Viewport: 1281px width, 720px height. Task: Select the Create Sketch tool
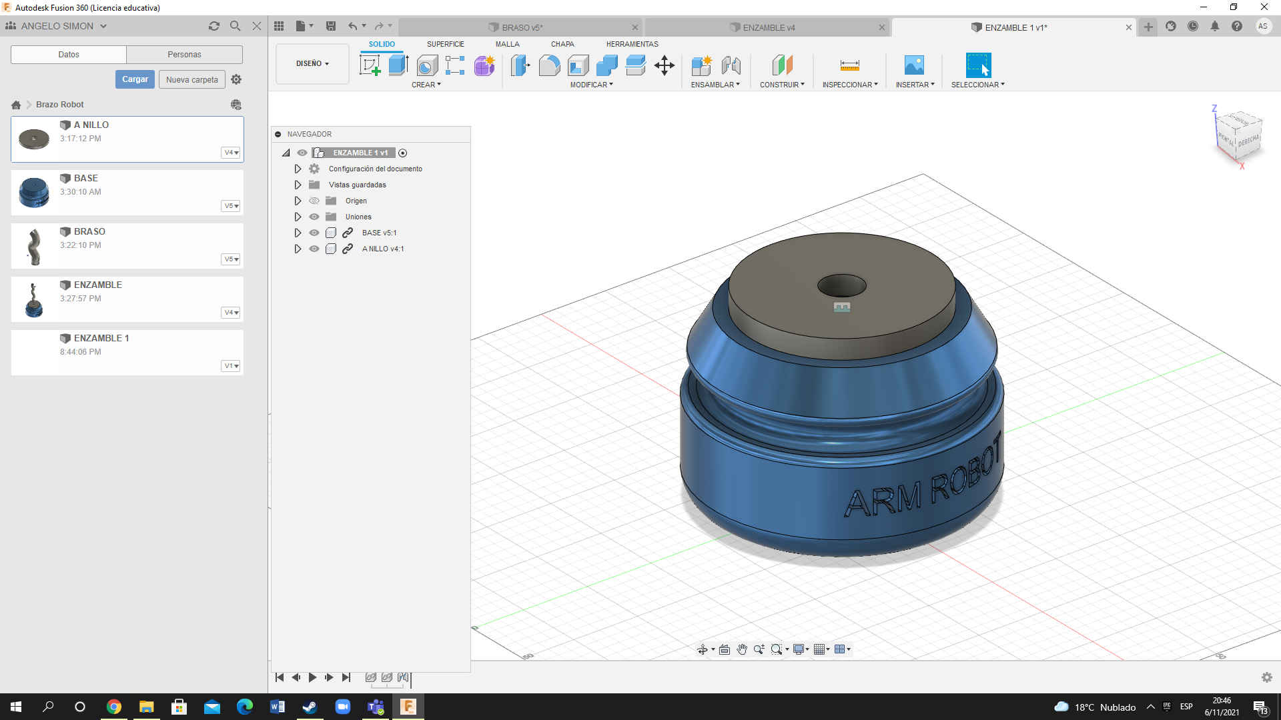click(370, 65)
